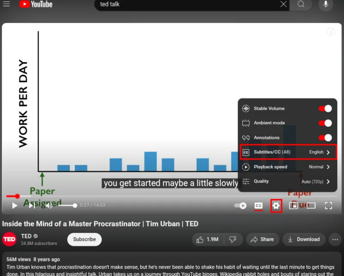Viewport: 344px width, 276px height.
Task: Enable theater mode
Action: 311,206
